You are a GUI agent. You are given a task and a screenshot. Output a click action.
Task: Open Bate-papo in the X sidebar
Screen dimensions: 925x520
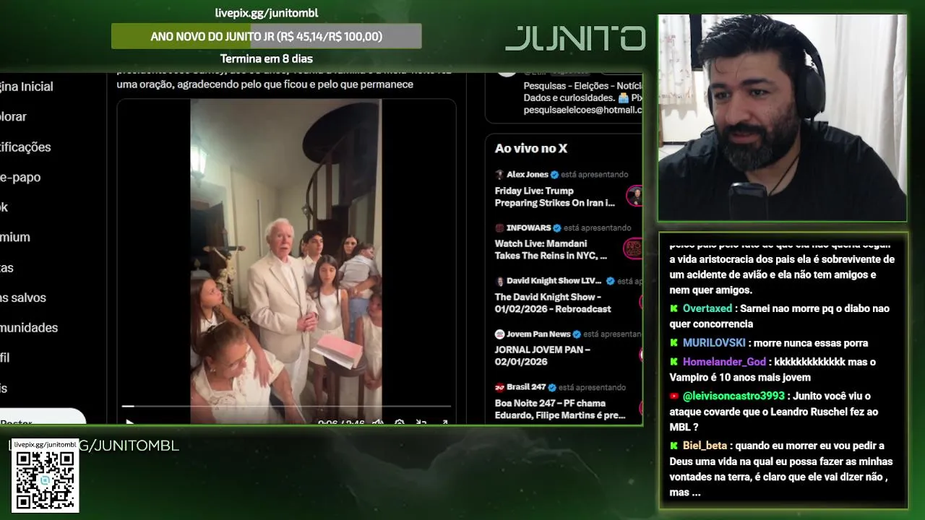(x=20, y=177)
